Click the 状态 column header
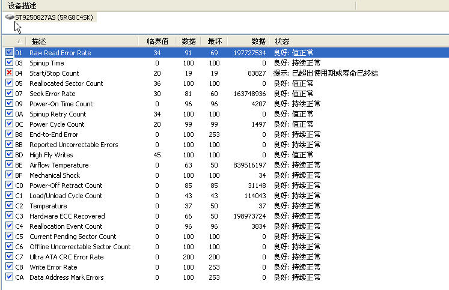 [x=282, y=41]
